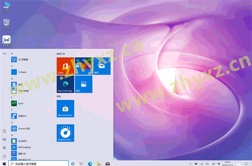Click the power button in start menu

[5, 156]
